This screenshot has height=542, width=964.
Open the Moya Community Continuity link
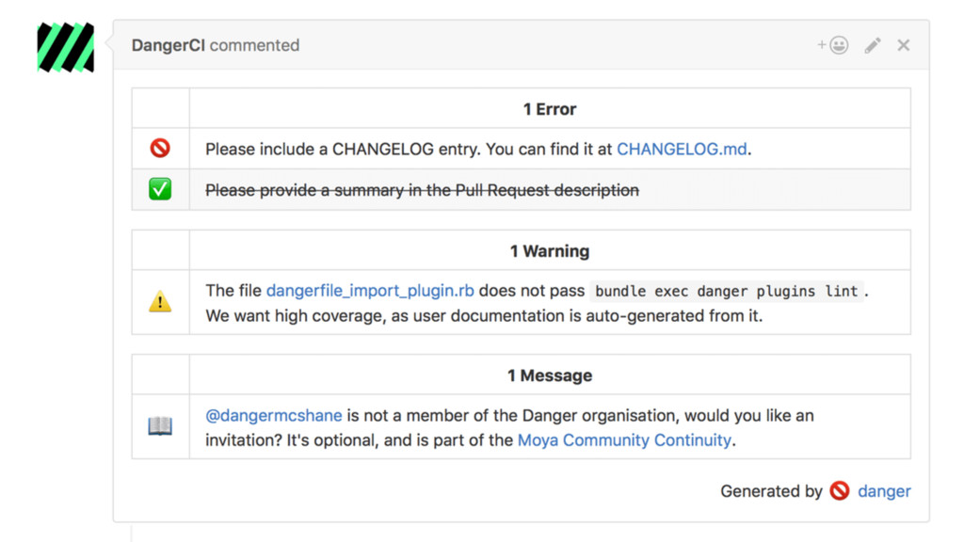[625, 440]
